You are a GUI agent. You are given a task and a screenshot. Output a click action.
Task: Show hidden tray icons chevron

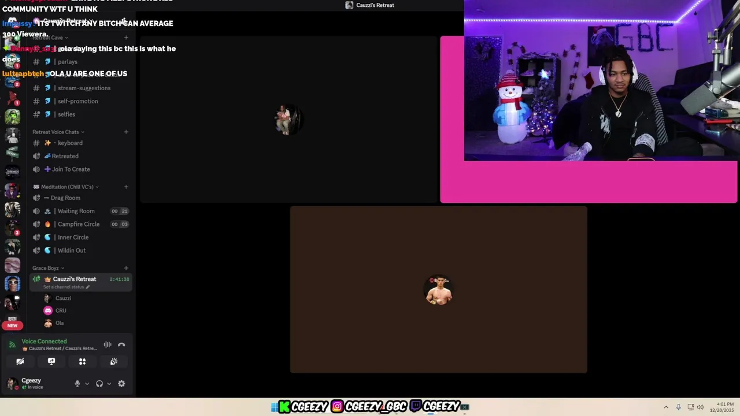click(x=666, y=407)
